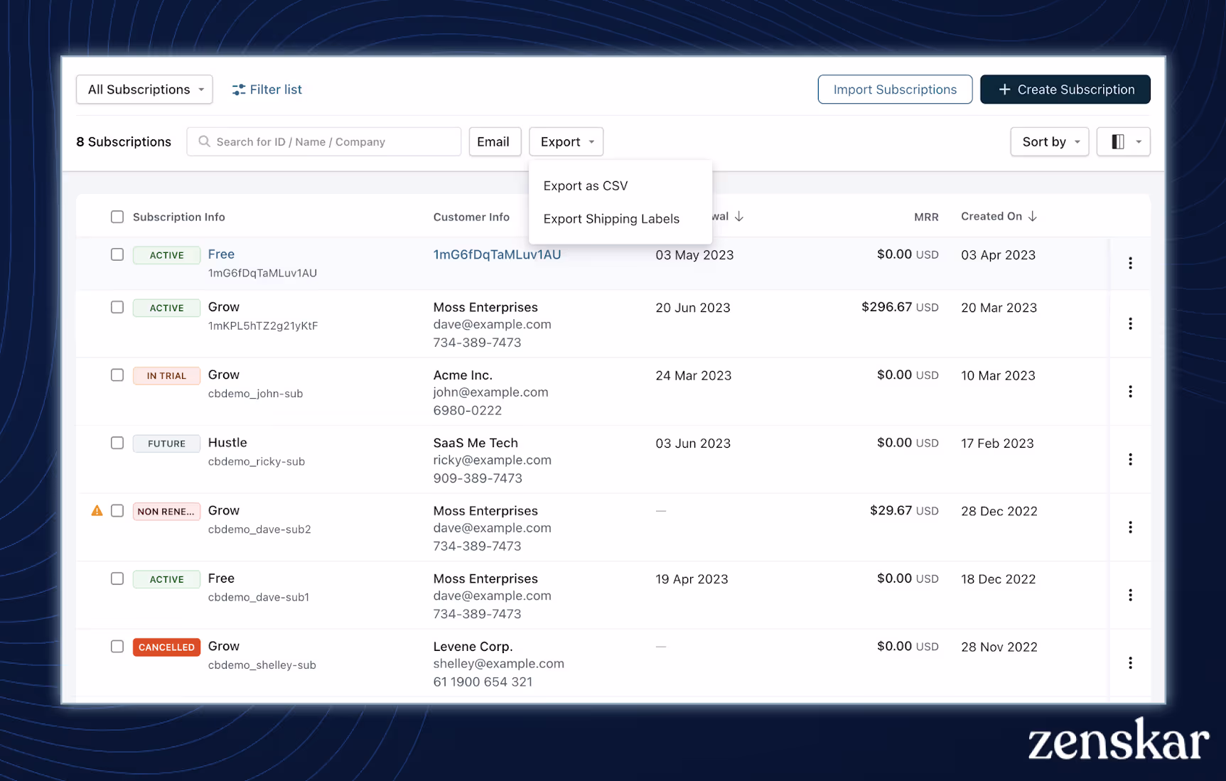Click the CANCELLED status badge
The image size is (1226, 781).
point(166,647)
